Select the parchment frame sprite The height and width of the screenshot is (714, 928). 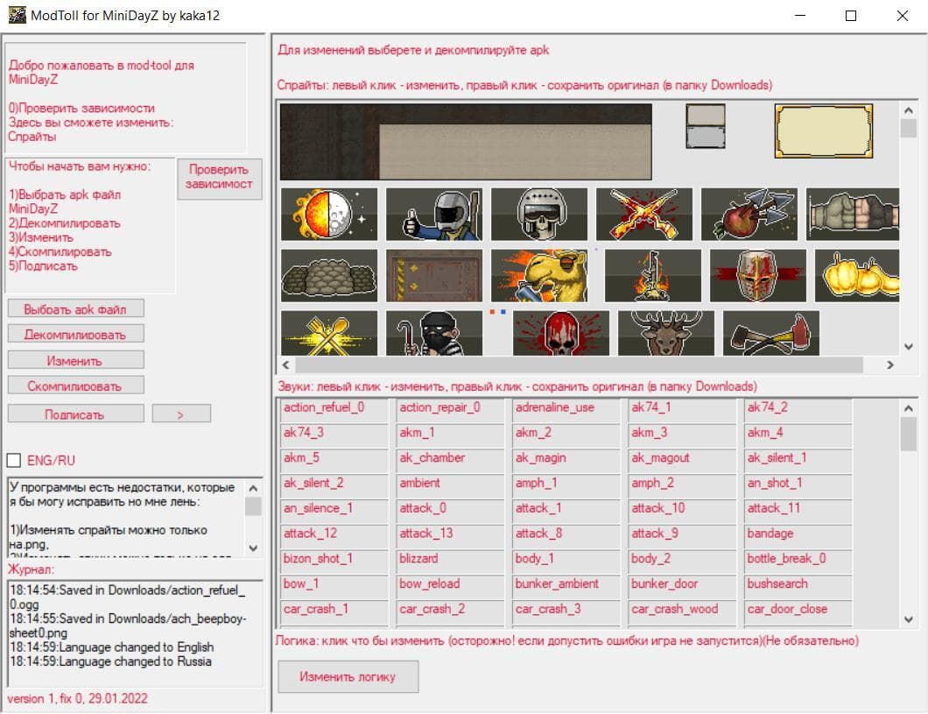(823, 131)
